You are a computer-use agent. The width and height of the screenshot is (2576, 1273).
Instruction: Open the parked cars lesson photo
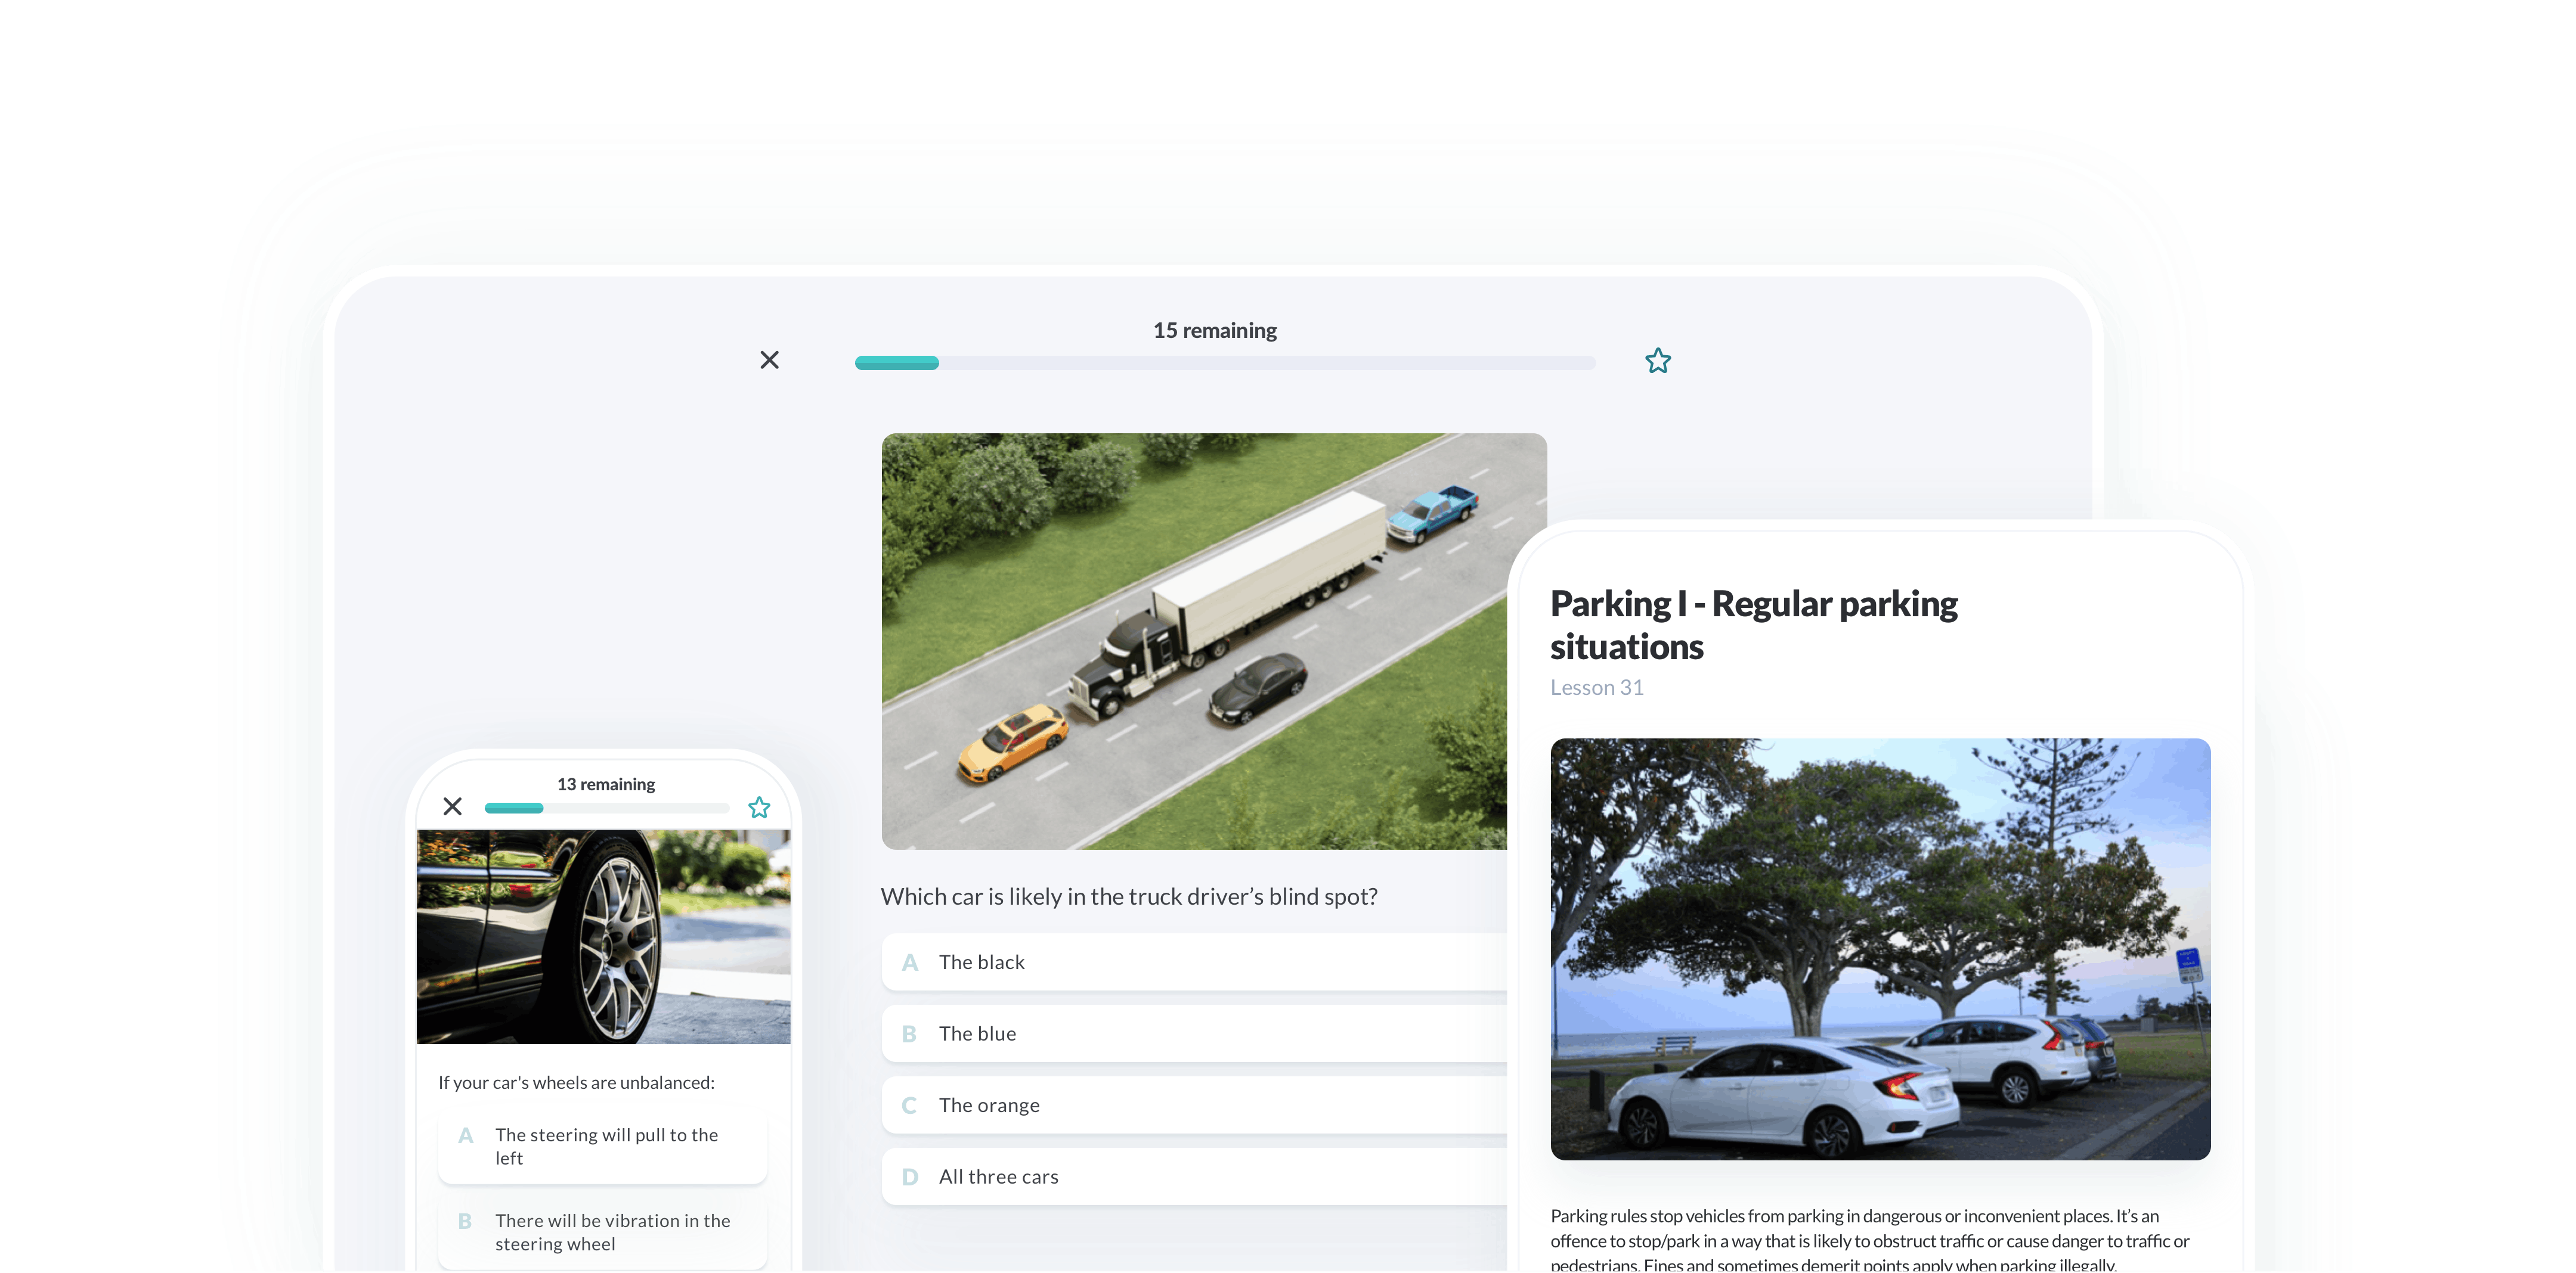(1879, 948)
